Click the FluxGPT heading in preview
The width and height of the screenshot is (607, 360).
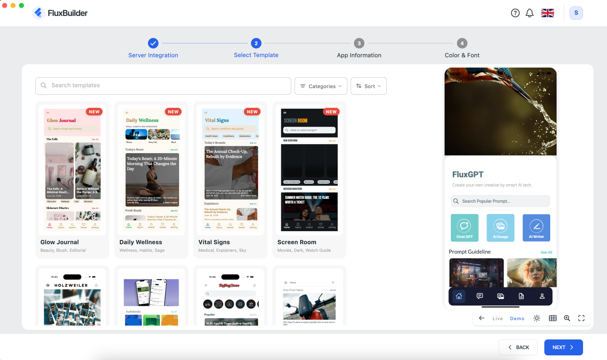coord(468,175)
